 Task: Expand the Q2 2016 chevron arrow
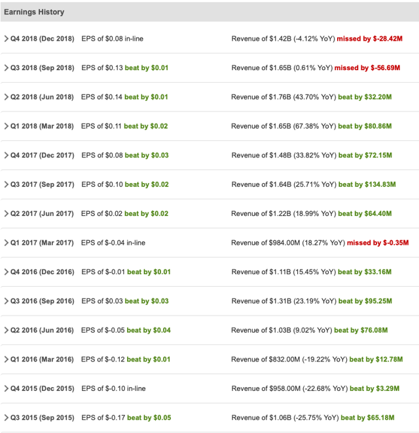7,330
